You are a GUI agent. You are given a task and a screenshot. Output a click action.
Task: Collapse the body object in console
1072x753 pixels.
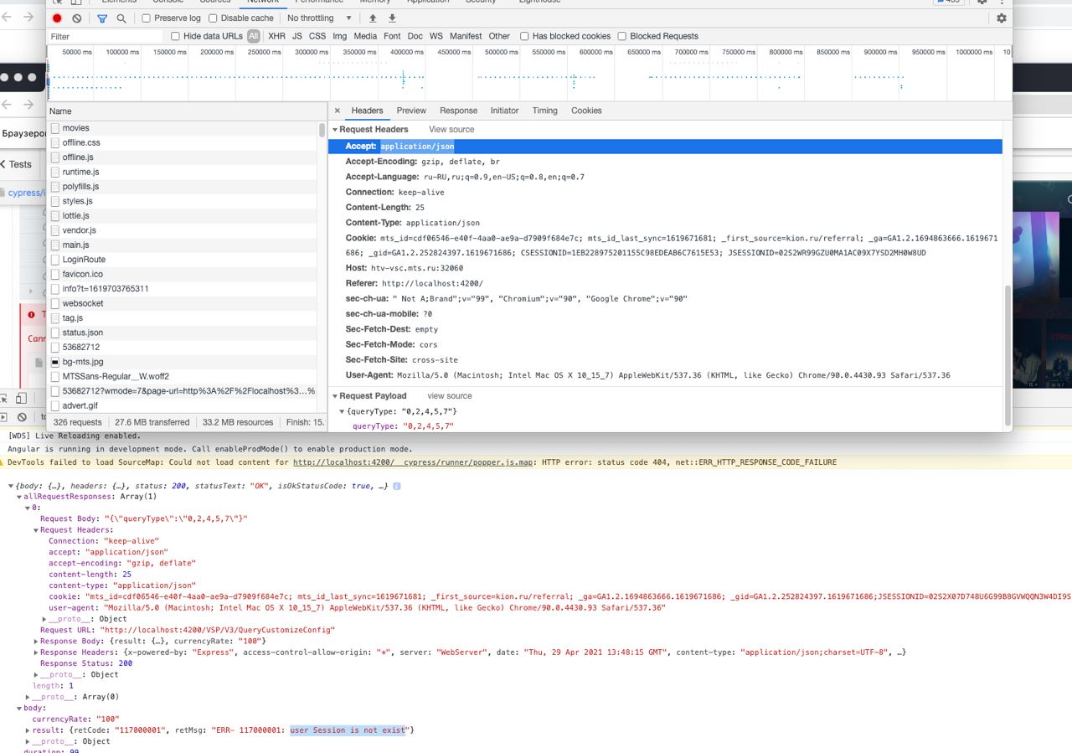click(19, 709)
